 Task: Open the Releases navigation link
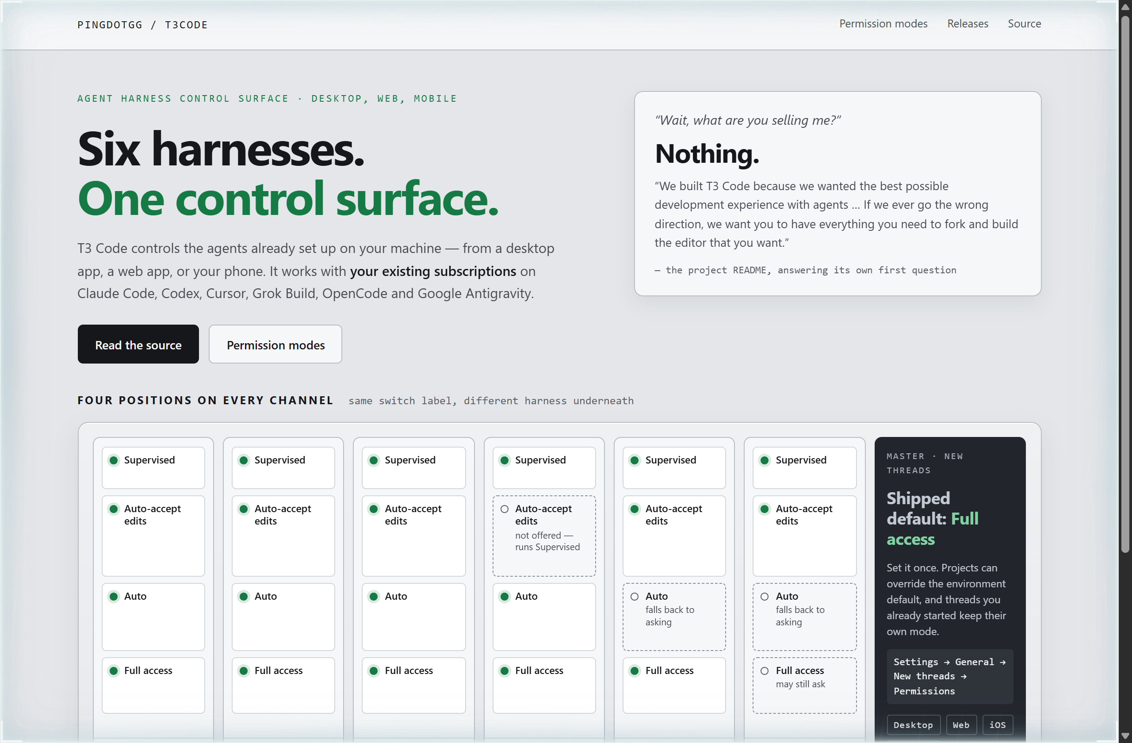coord(968,24)
